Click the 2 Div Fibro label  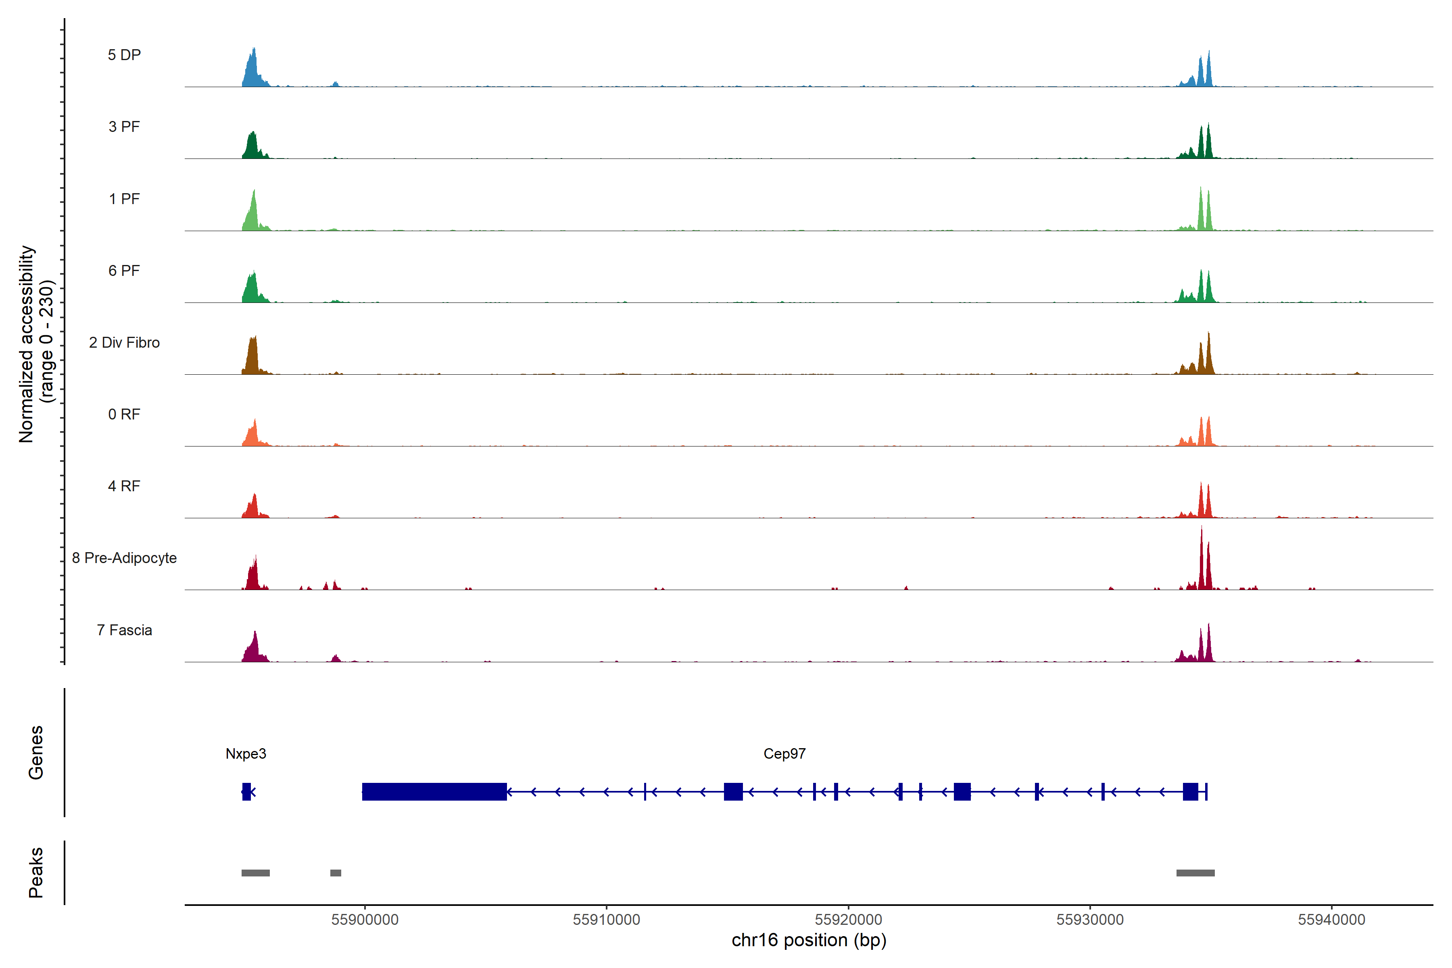tap(124, 342)
